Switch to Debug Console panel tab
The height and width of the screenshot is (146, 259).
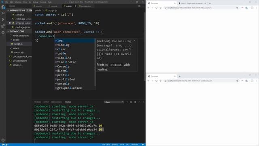pos(57,102)
